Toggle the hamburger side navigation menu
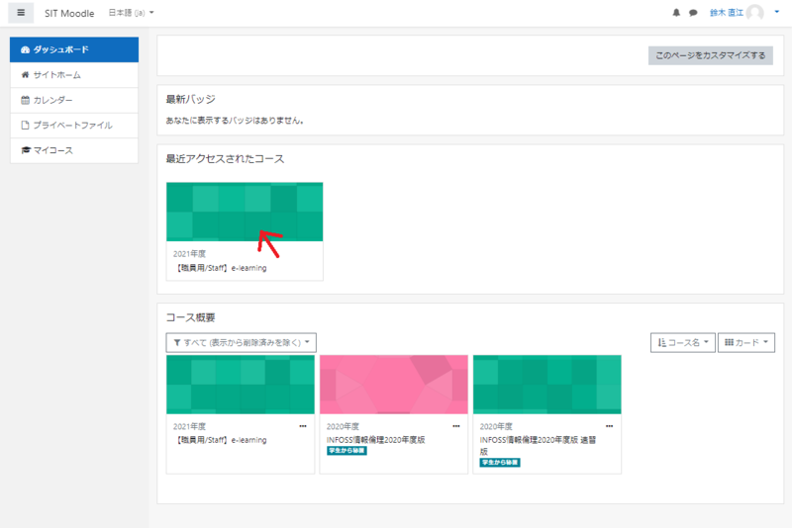Screen dimensions: 792x528 tap(21, 13)
